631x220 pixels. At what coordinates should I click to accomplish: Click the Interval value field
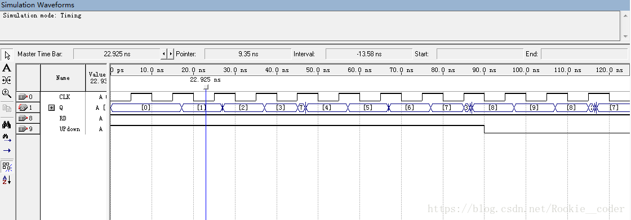[369, 54]
